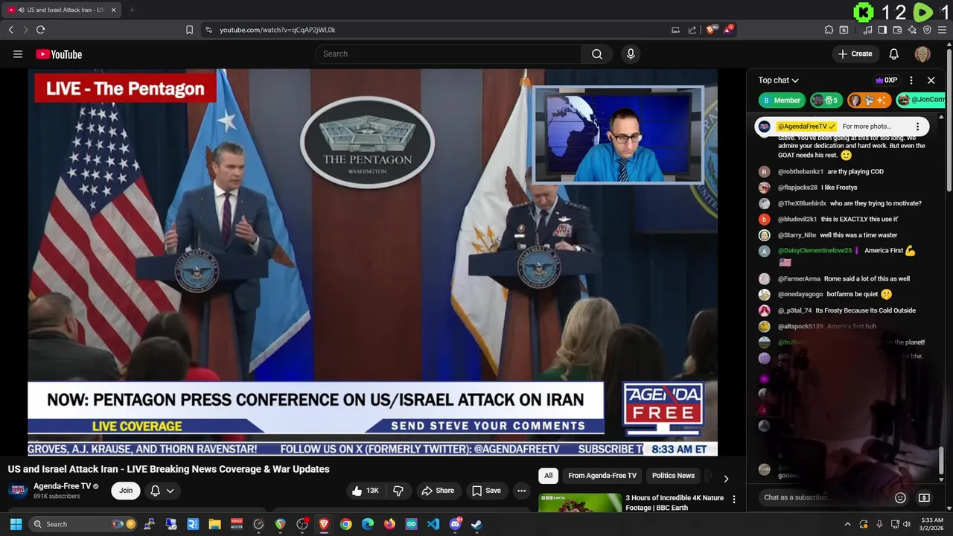
Task: Open File Explorer from the taskbar
Action: pos(214,524)
